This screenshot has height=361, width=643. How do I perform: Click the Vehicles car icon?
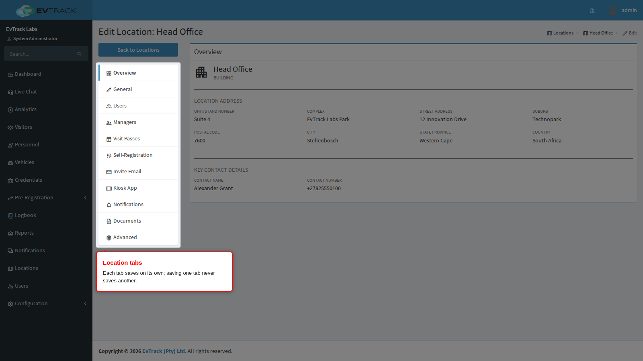10,163
